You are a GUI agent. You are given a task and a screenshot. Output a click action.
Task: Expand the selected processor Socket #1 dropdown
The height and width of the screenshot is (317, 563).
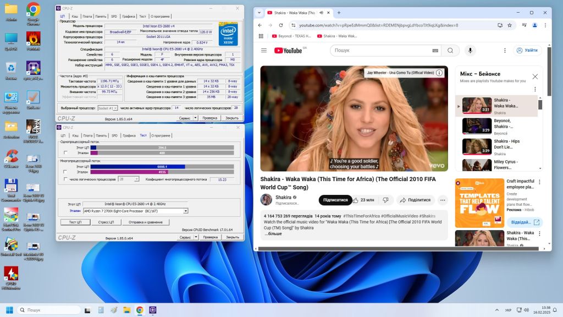(x=108, y=108)
